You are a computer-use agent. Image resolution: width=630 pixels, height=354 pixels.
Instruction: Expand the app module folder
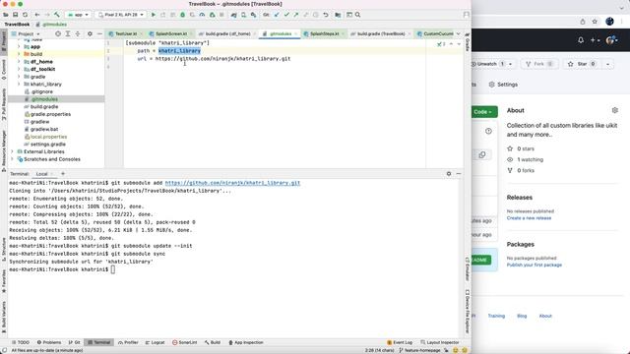pyautogui.click(x=19, y=46)
